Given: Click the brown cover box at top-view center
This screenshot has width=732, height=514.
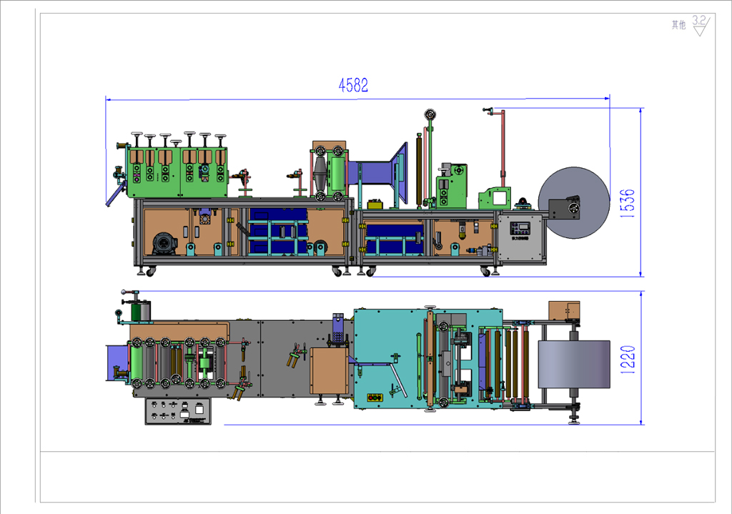Looking at the screenshot, I should point(328,370).
